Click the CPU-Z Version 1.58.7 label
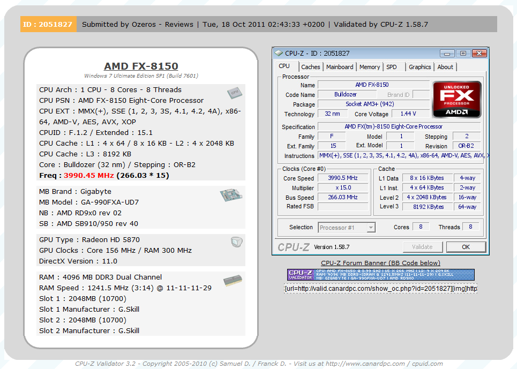The height and width of the screenshot is (369, 517). click(x=332, y=247)
